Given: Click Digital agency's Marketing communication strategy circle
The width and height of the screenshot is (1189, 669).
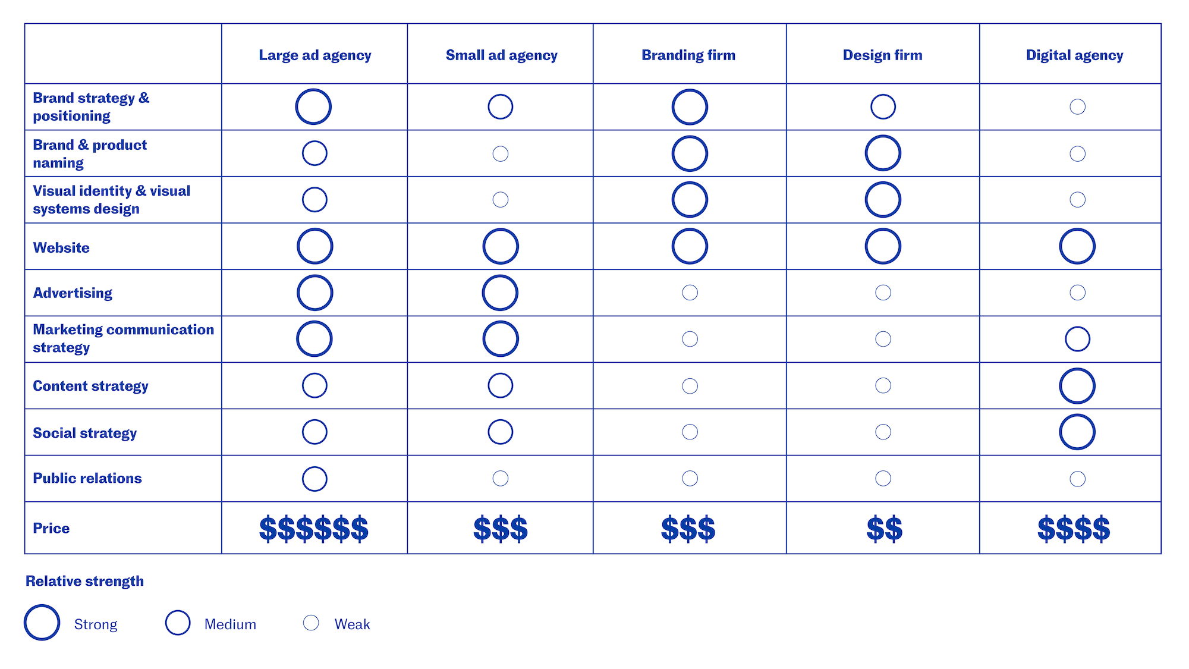Looking at the screenshot, I should coord(1077,339).
